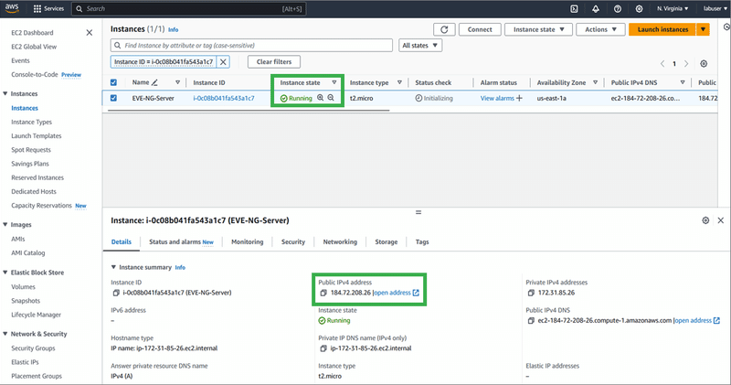Refresh the instances list

[444, 29]
